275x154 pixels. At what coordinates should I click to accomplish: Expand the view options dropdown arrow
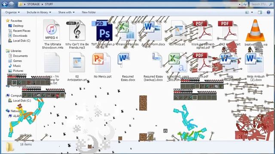click(252, 12)
